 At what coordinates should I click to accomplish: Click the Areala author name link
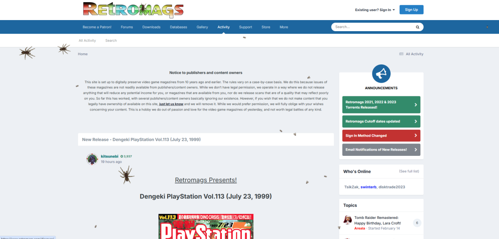[x=360, y=228]
